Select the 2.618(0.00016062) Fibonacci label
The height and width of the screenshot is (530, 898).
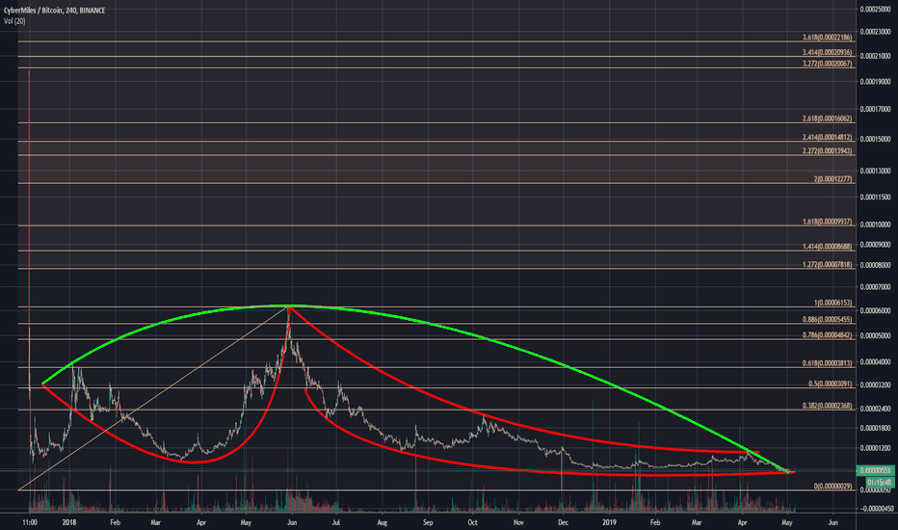click(x=827, y=119)
